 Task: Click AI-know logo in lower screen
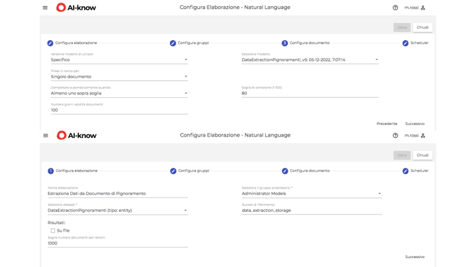tap(77, 135)
